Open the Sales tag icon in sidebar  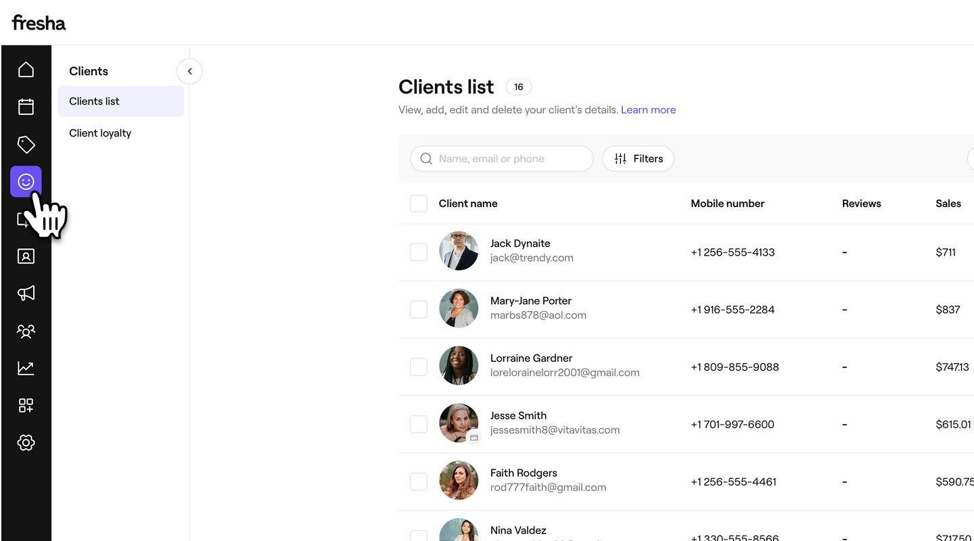[26, 144]
